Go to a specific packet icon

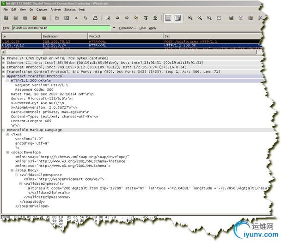136,18
